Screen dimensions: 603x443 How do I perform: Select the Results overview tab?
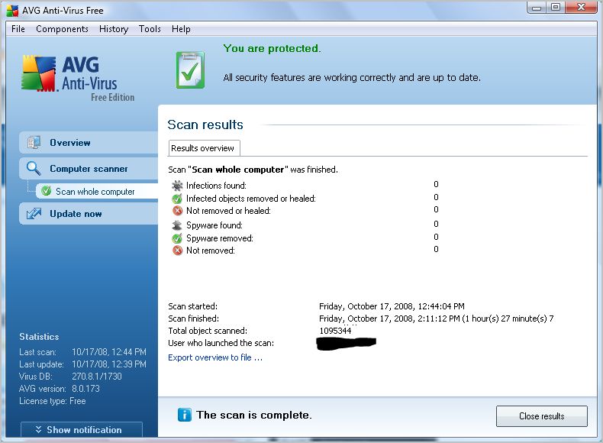point(204,148)
